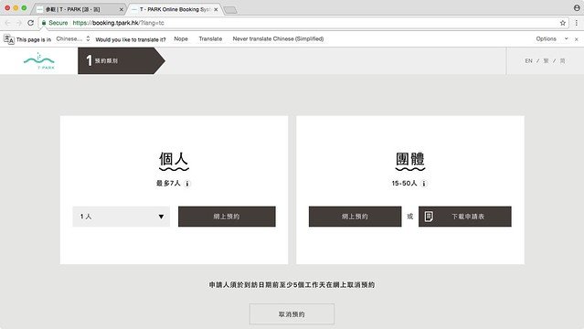Viewport: 584px width, 329px height.
Task: Switch site language to 简
Action: pyautogui.click(x=562, y=60)
